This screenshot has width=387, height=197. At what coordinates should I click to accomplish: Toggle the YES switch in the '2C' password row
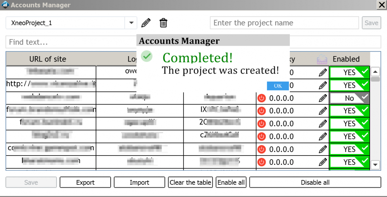pyautogui.click(x=349, y=124)
